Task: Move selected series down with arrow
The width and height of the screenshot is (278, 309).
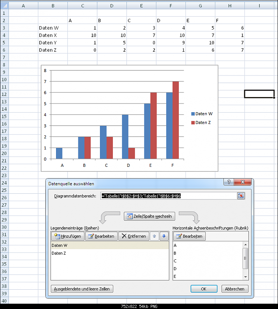Action: 164,236
